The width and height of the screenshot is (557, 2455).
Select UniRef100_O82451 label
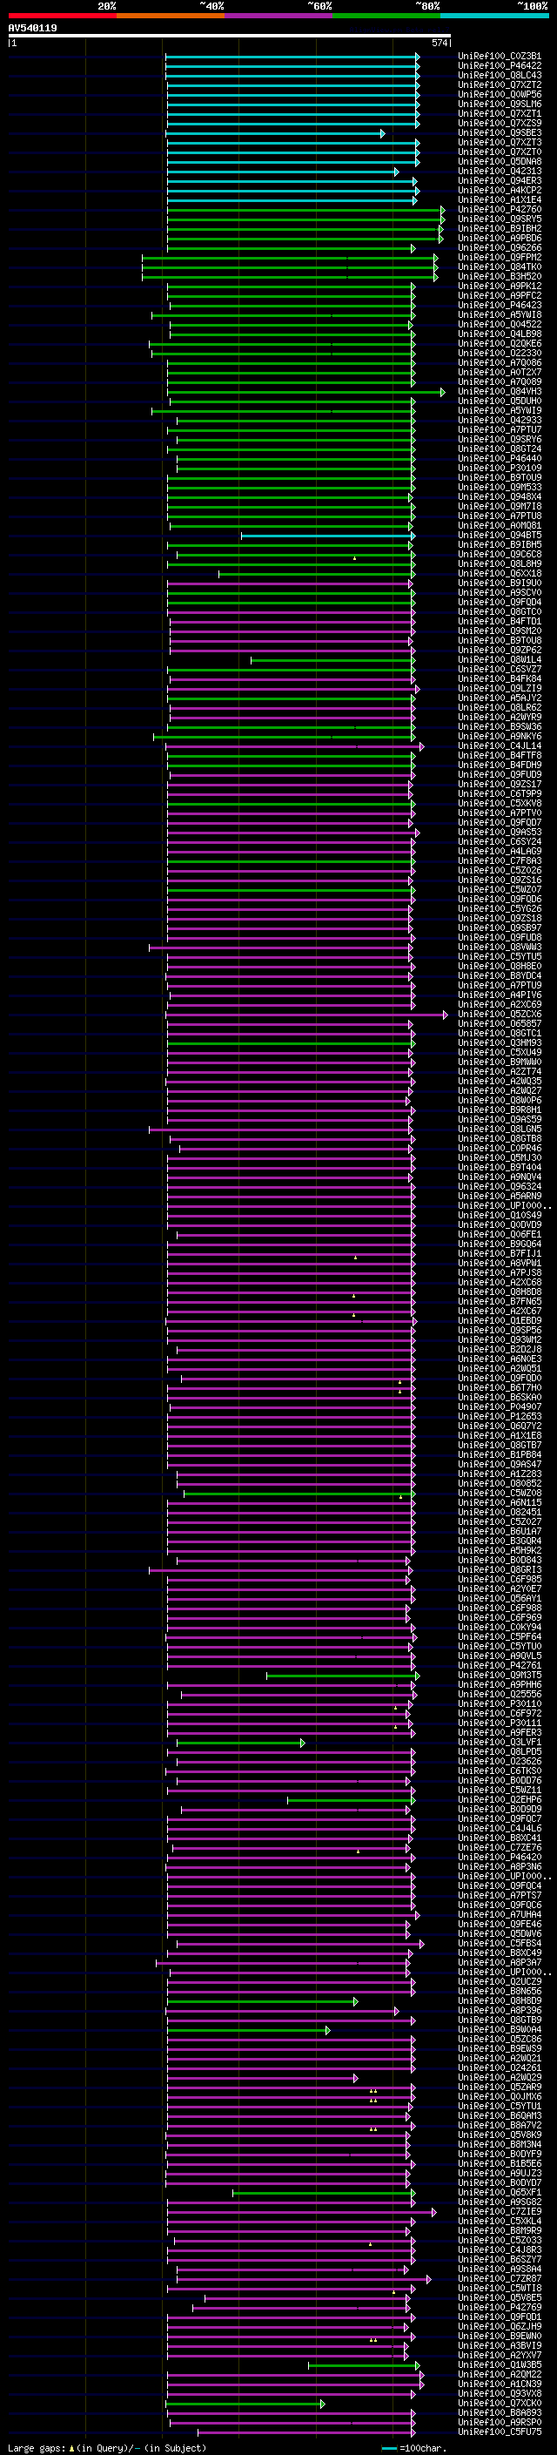(x=500, y=1513)
